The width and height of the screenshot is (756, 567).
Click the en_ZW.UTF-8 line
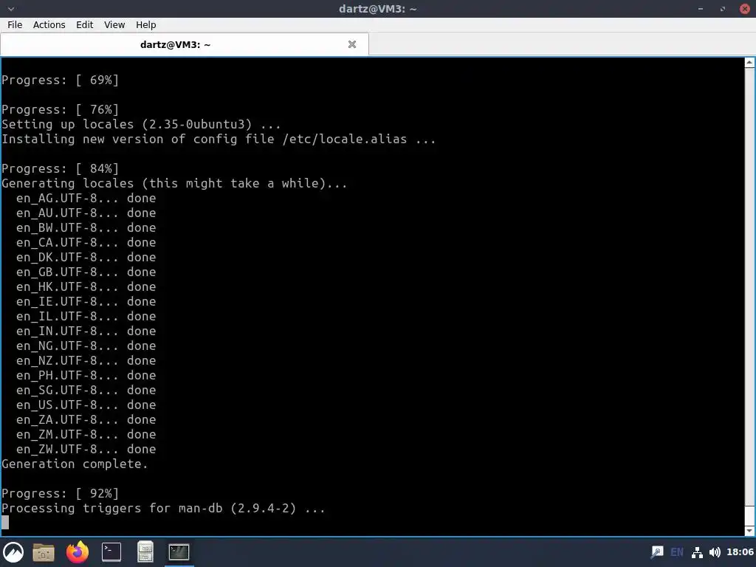[x=86, y=450]
